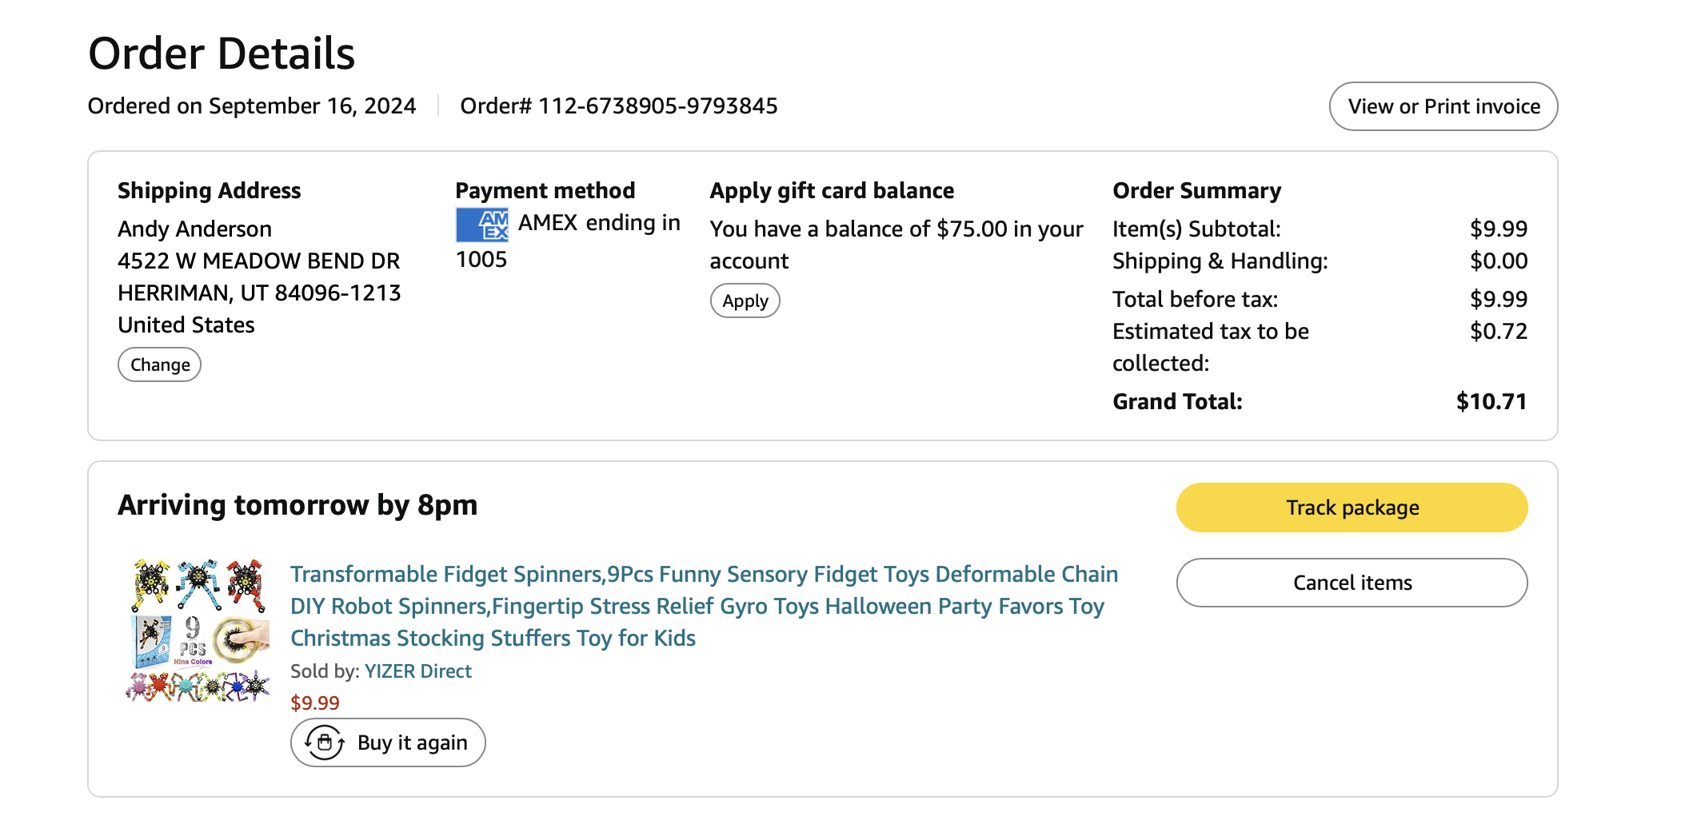Open View or Print invoice
This screenshot has width=1689, height=828.
pos(1443,106)
